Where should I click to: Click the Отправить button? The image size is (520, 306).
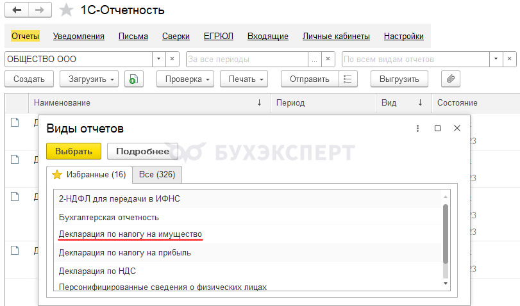point(310,79)
